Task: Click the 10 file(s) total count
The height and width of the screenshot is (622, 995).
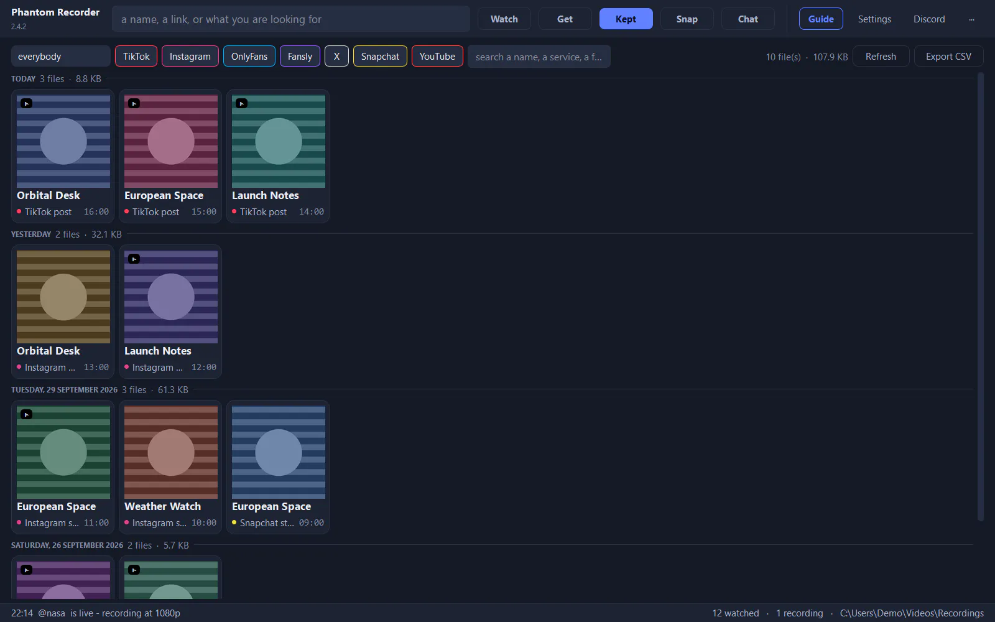Action: point(783,57)
